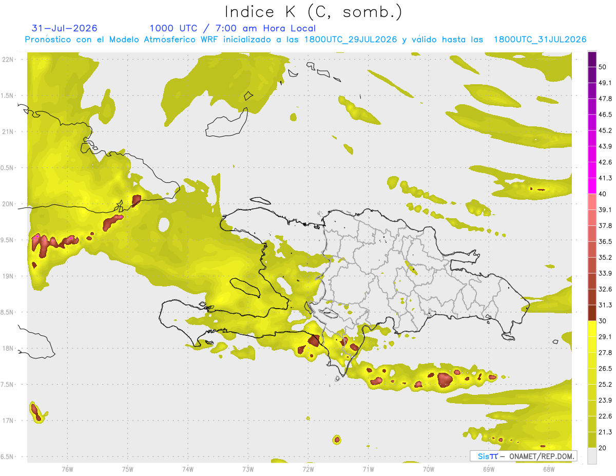The height and width of the screenshot is (476, 616).
Task: Click the 73W longitude label
Action: click(248, 469)
